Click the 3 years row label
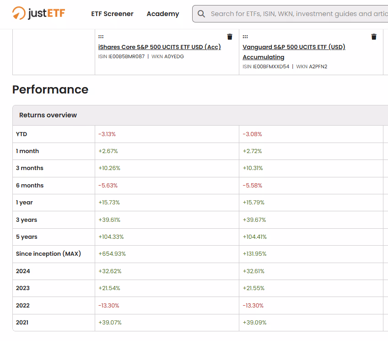388x341 pixels. pyautogui.click(x=27, y=220)
